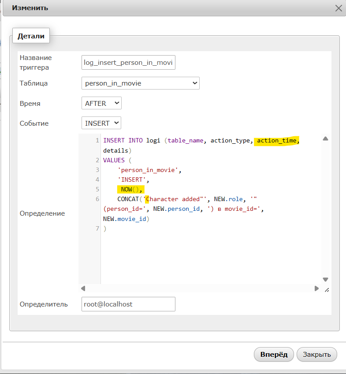Click the Определитель field with root@localhost
This screenshot has width=346, height=374.
[x=128, y=304]
